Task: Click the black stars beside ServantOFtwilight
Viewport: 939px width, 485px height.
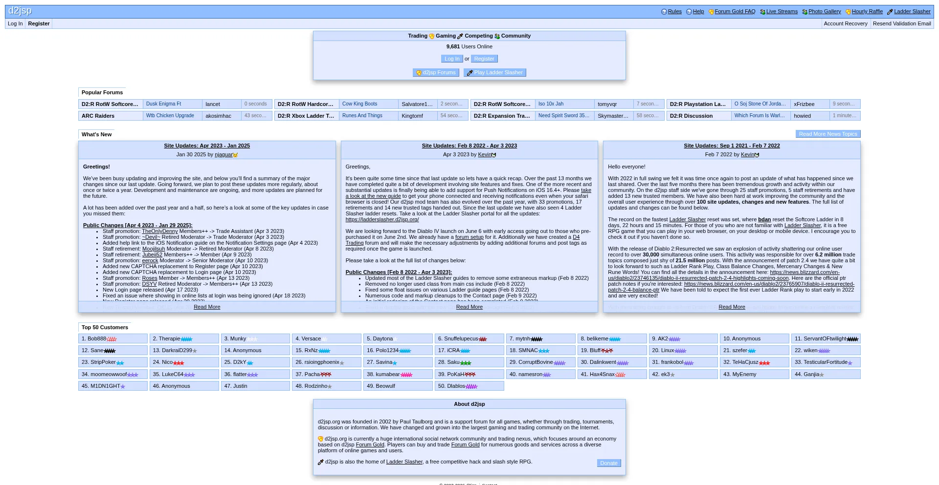Action: click(852, 339)
